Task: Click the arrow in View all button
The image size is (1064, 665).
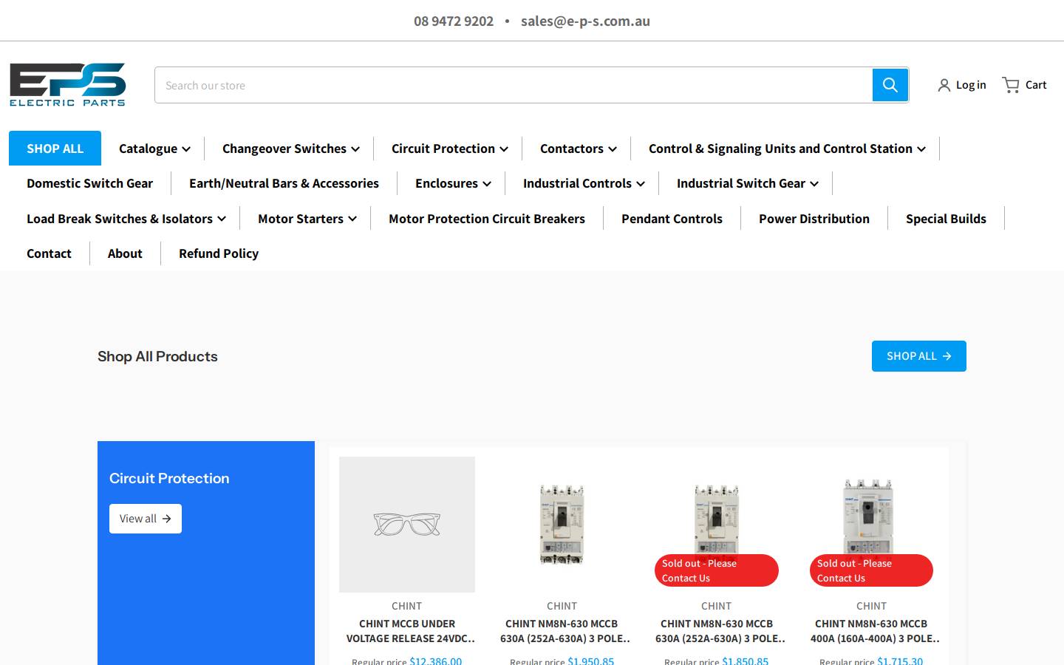Action: 166,519
